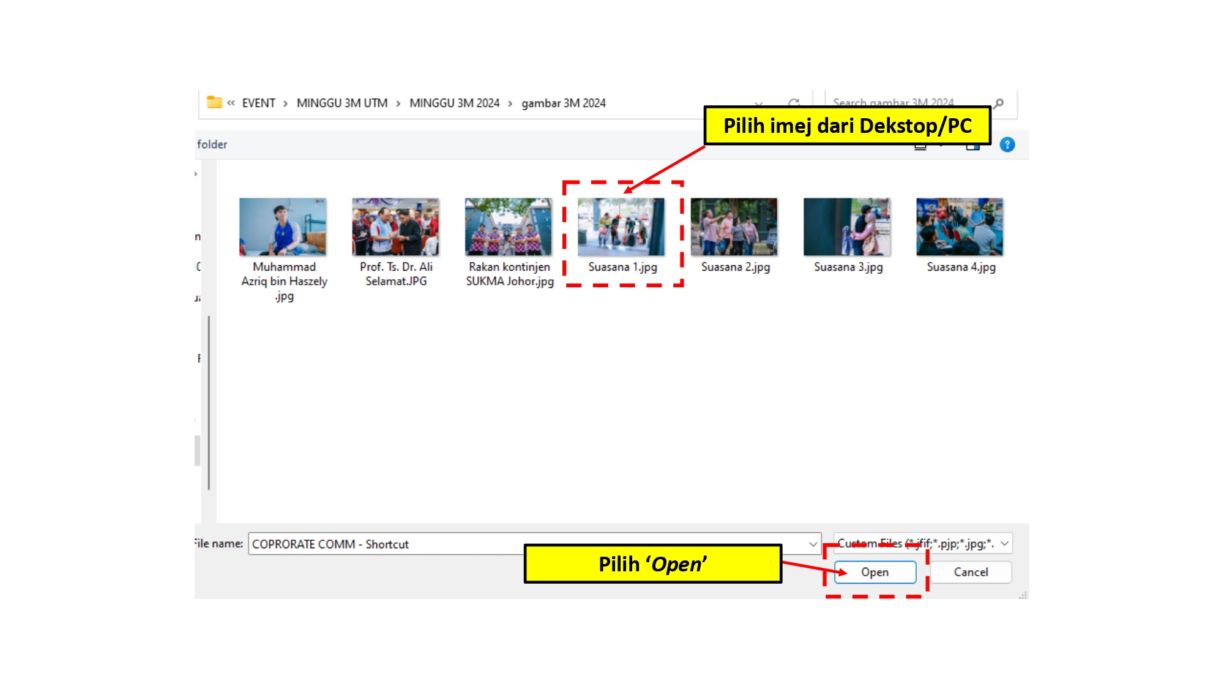The height and width of the screenshot is (689, 1224).
Task: Select the Suasana 1.jpg thumbnail
Action: pyautogui.click(x=621, y=227)
